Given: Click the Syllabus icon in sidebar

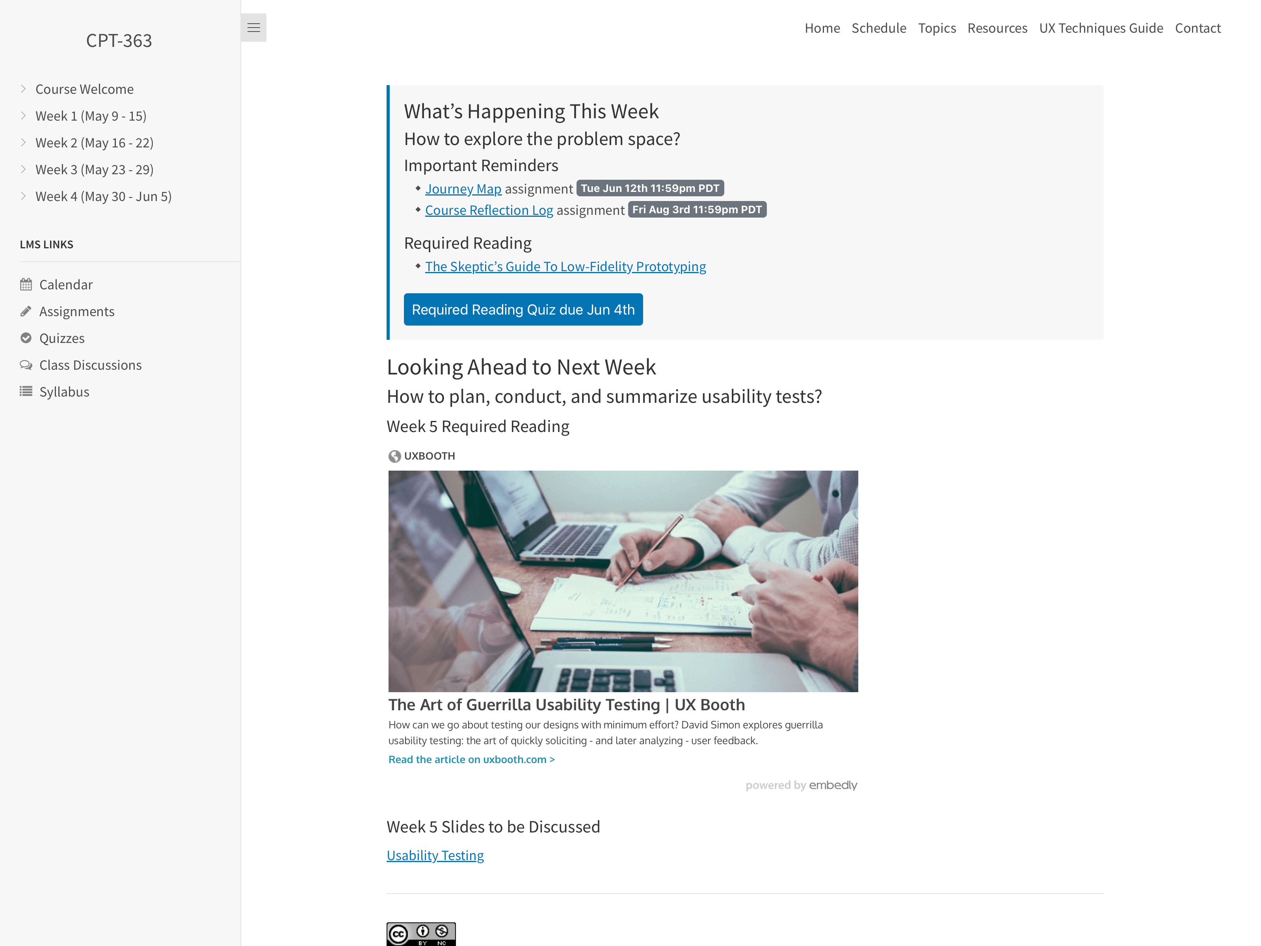Looking at the screenshot, I should click(x=27, y=391).
